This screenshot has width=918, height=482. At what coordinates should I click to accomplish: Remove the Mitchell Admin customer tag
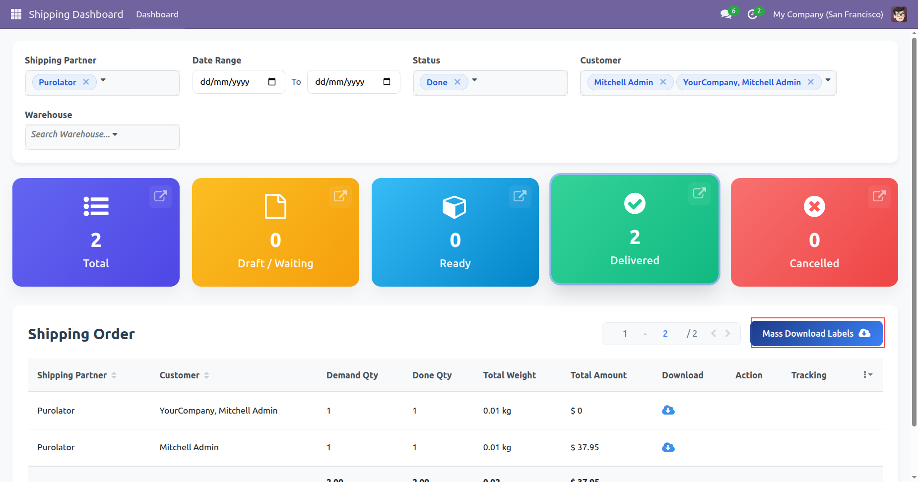click(663, 82)
